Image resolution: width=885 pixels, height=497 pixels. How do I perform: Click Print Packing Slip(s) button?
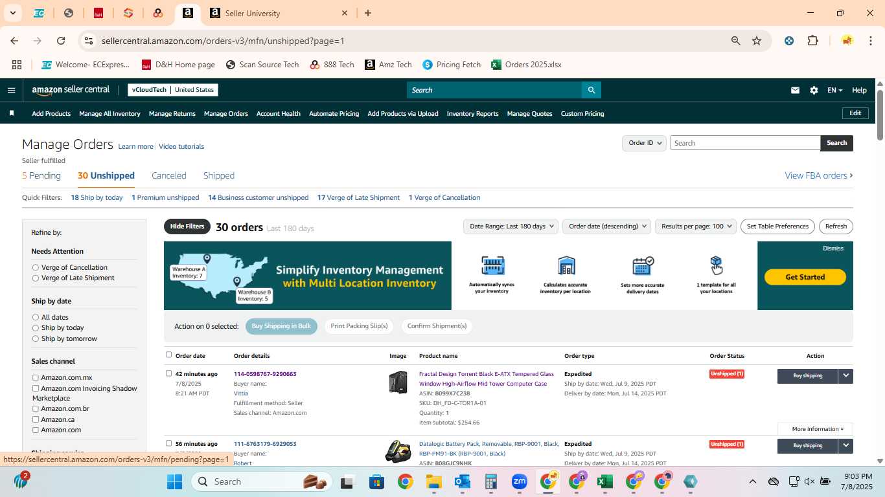click(359, 326)
